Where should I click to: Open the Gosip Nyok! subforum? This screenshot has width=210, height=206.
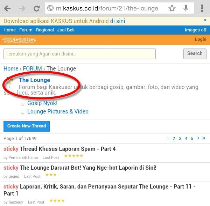42,103
